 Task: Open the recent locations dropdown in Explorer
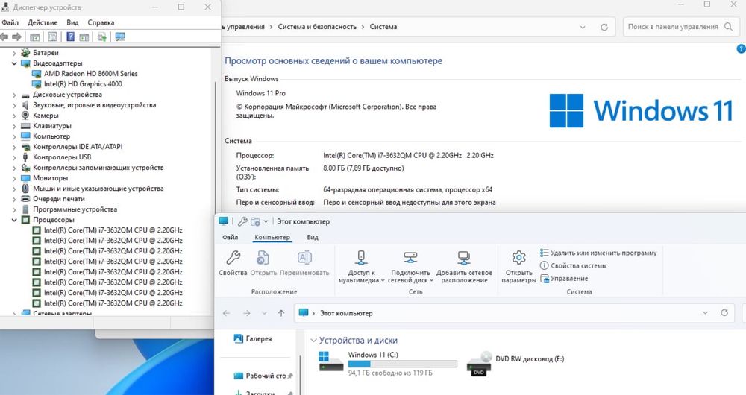click(x=264, y=313)
